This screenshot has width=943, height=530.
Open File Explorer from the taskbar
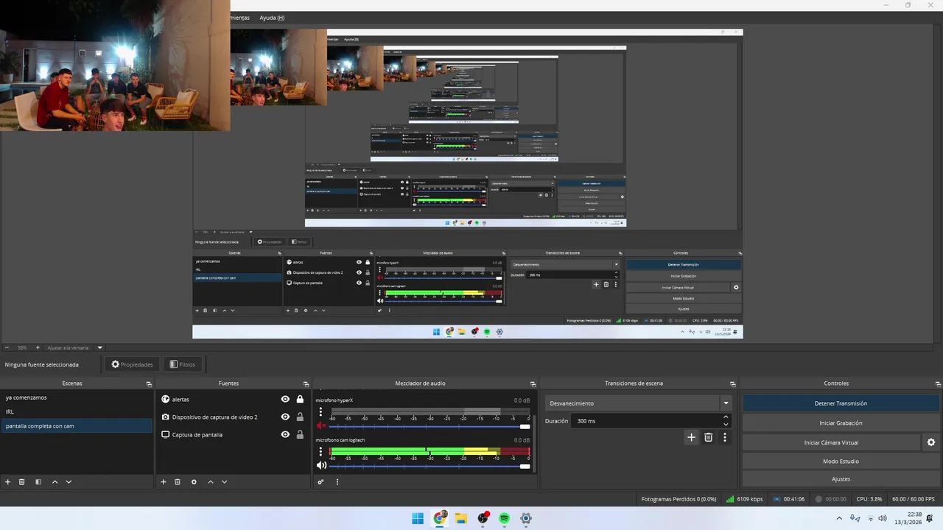461,518
